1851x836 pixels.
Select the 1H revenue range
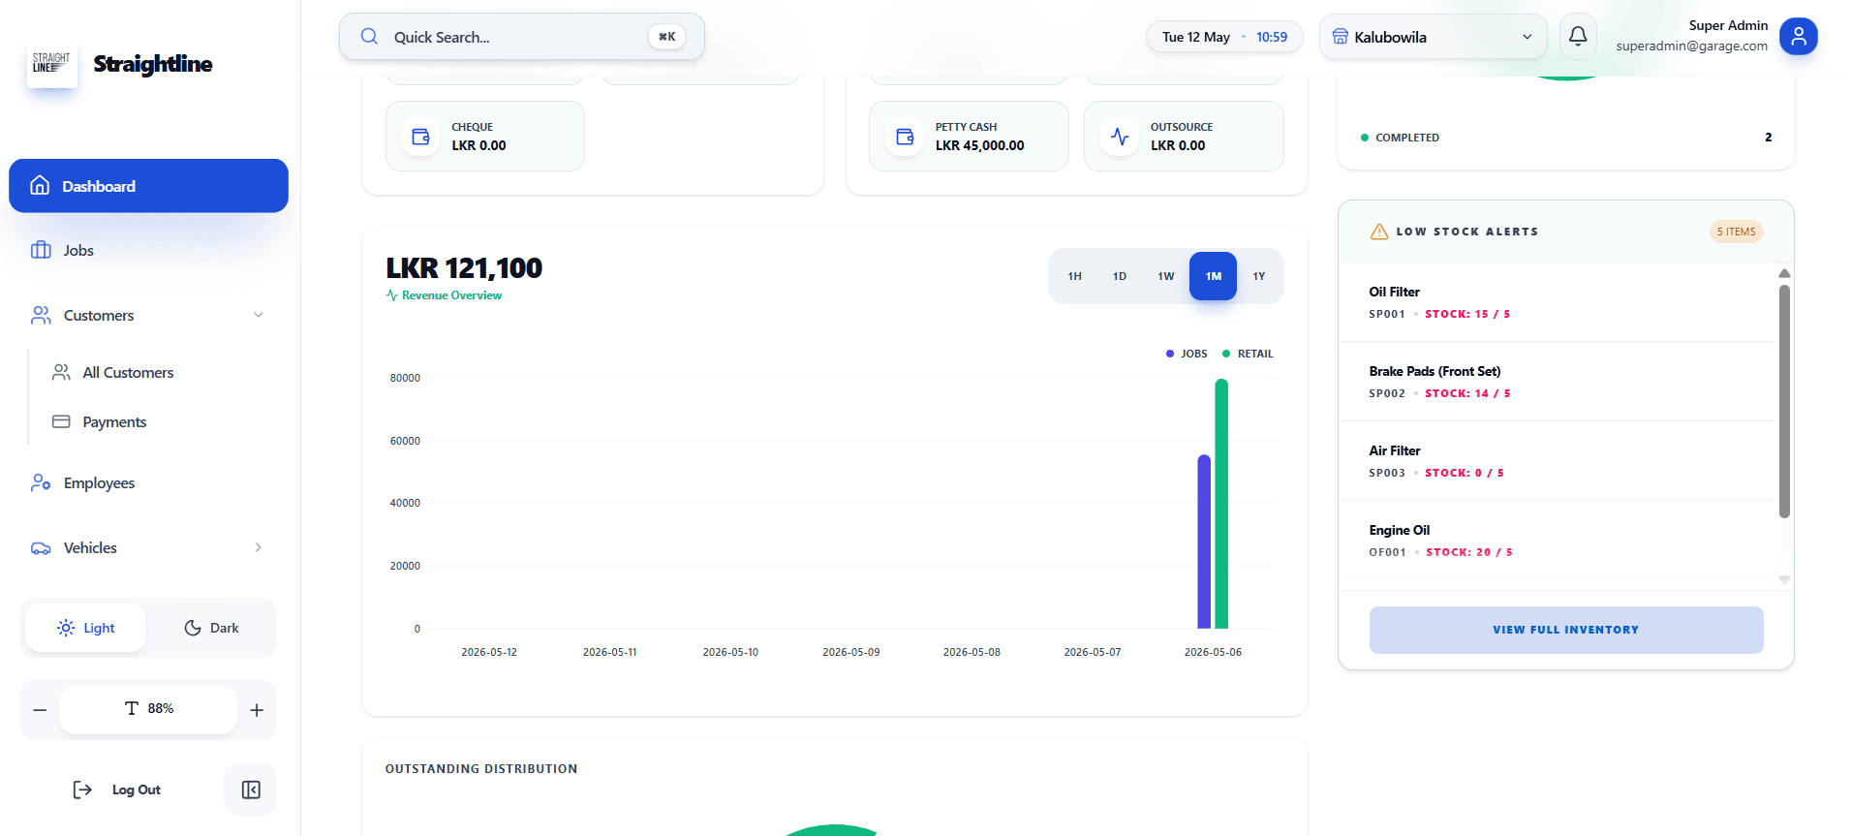pyautogui.click(x=1074, y=276)
